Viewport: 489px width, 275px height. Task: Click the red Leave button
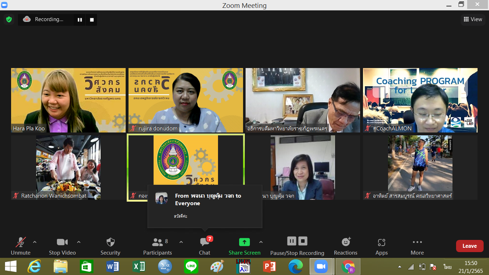(470, 246)
